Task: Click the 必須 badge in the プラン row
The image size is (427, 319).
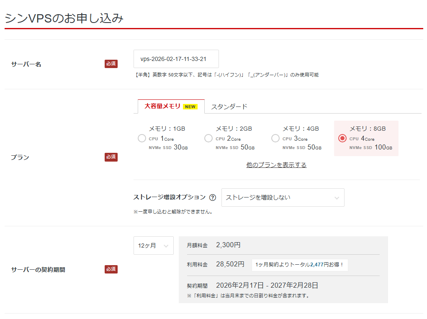Action: [111, 157]
